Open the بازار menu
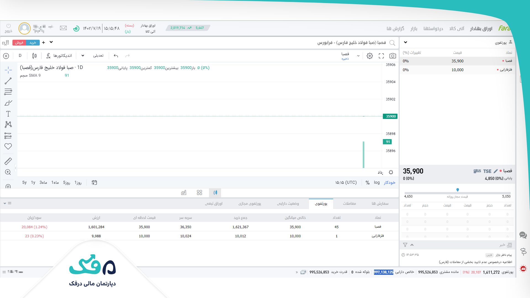Viewport: 530px width, 298px height. [x=414, y=28]
